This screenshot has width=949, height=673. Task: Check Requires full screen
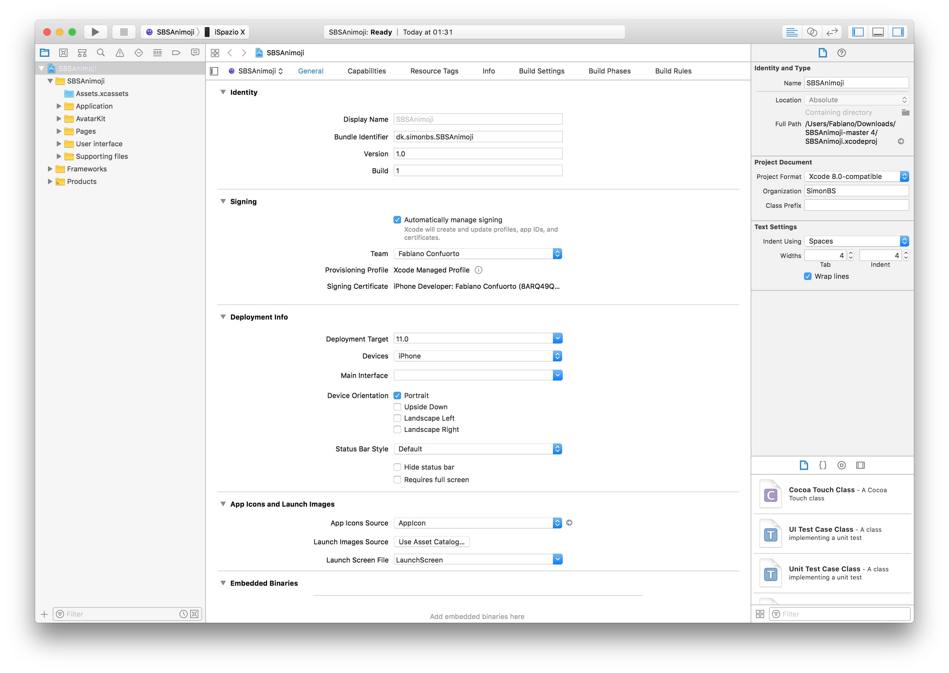397,479
